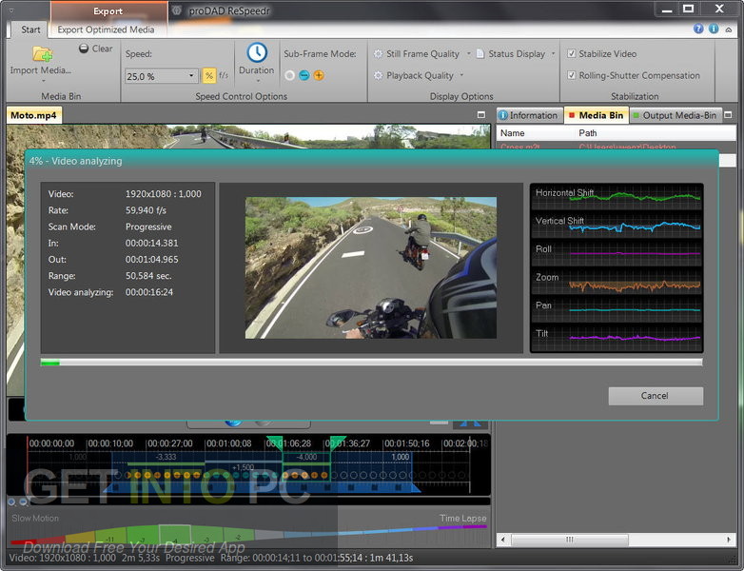This screenshot has width=744, height=571.
Task: Expand the Playback Quality dropdown
Action: click(x=461, y=75)
